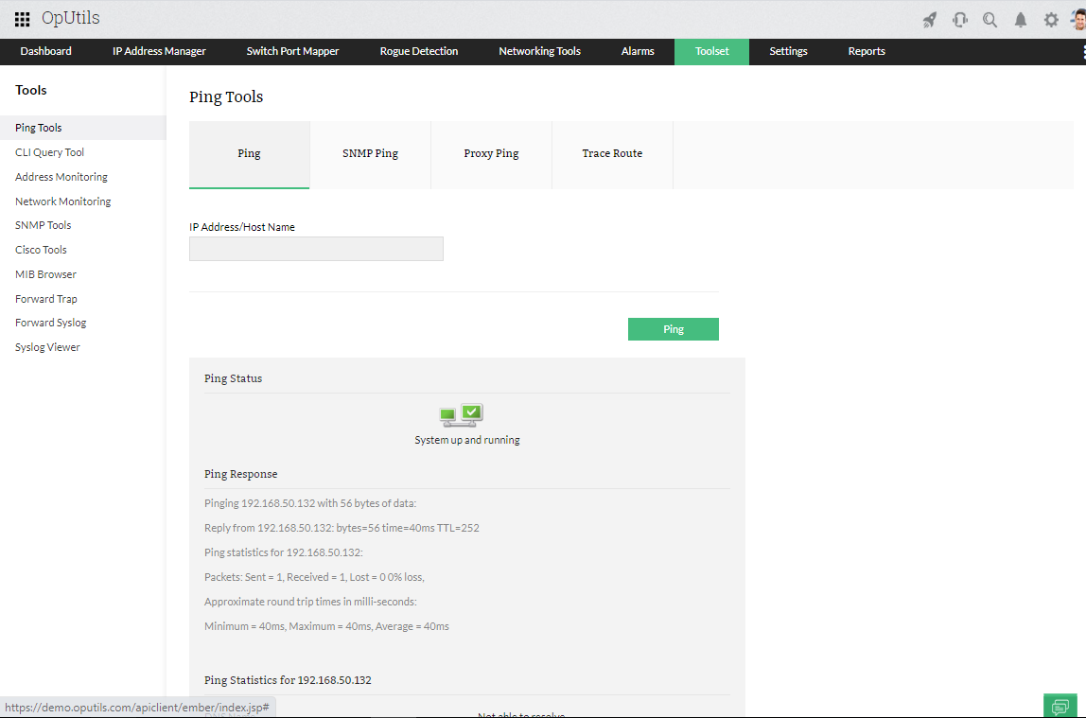Open the apps grid icon
Image resolution: width=1086 pixels, height=718 pixels.
22,19
